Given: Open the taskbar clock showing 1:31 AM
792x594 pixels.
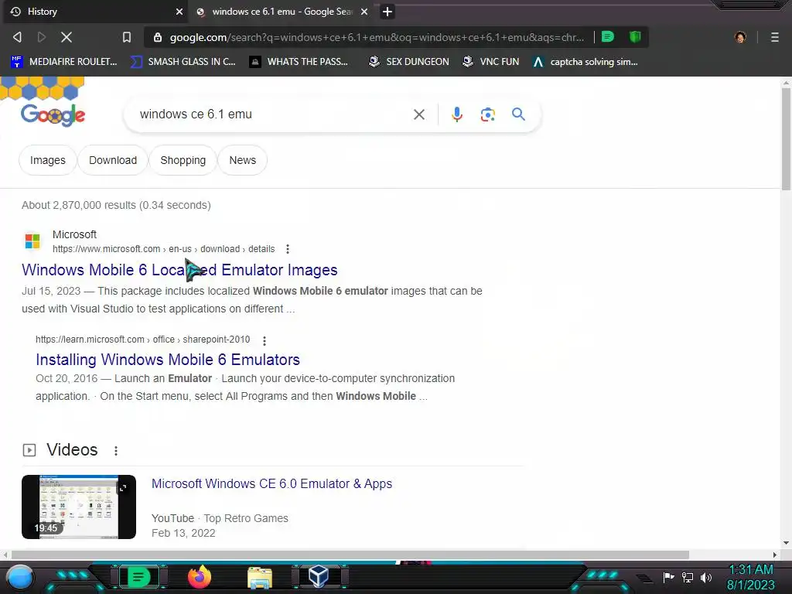Looking at the screenshot, I should point(750,577).
